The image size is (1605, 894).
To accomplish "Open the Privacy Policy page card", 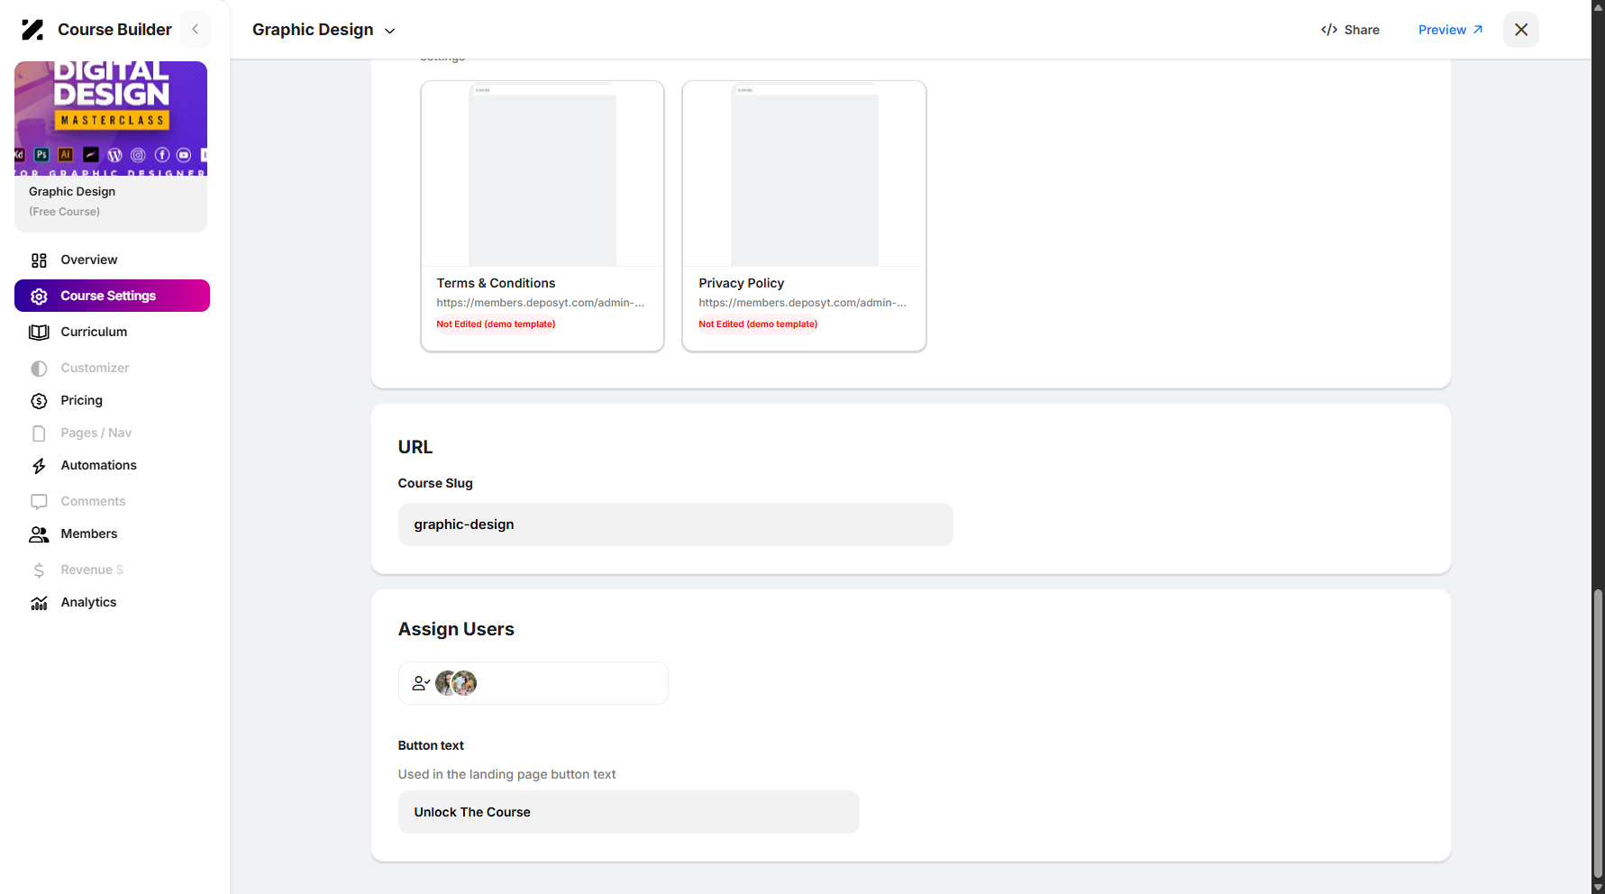I will coord(804,216).
